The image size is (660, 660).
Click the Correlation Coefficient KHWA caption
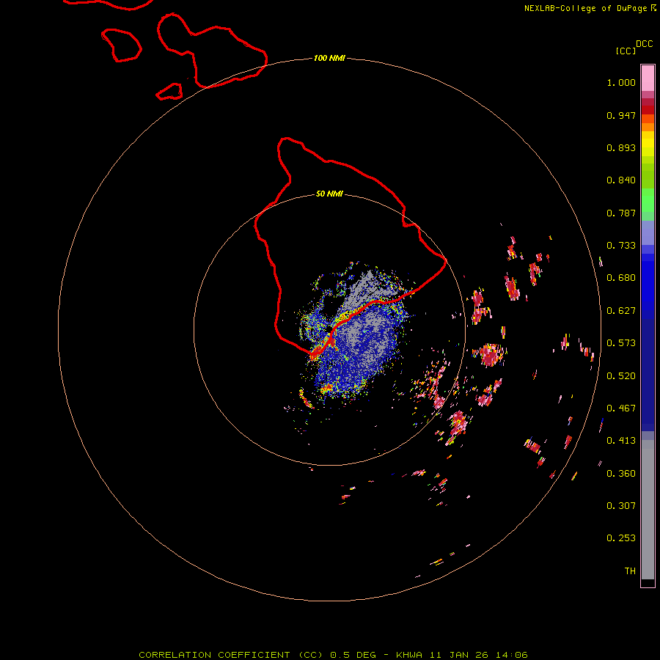(x=333, y=655)
